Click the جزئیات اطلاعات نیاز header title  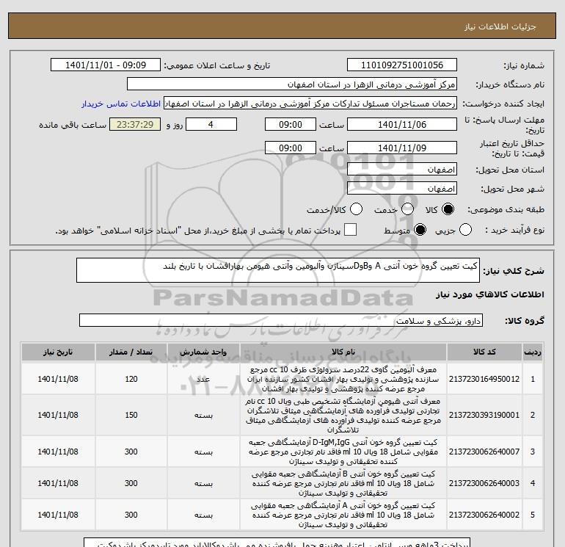tap(500, 26)
